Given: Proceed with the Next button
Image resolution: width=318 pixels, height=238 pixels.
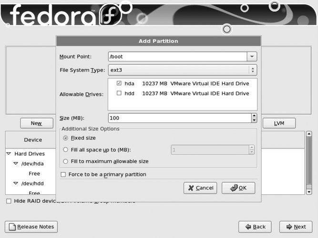Looking at the screenshot, I should [296, 227].
